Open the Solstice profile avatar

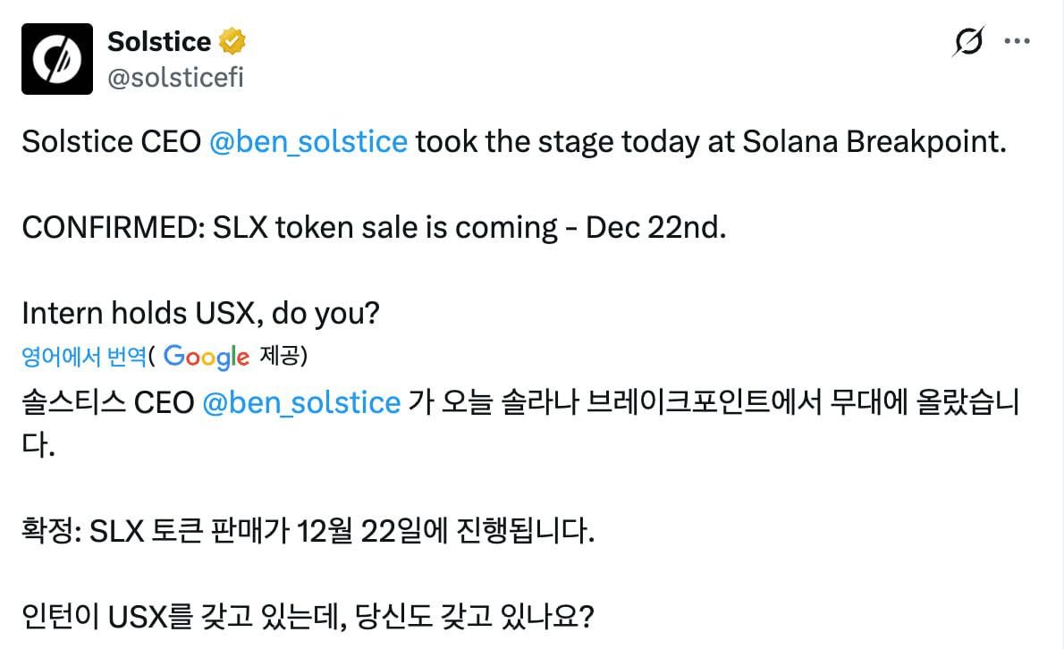(57, 59)
